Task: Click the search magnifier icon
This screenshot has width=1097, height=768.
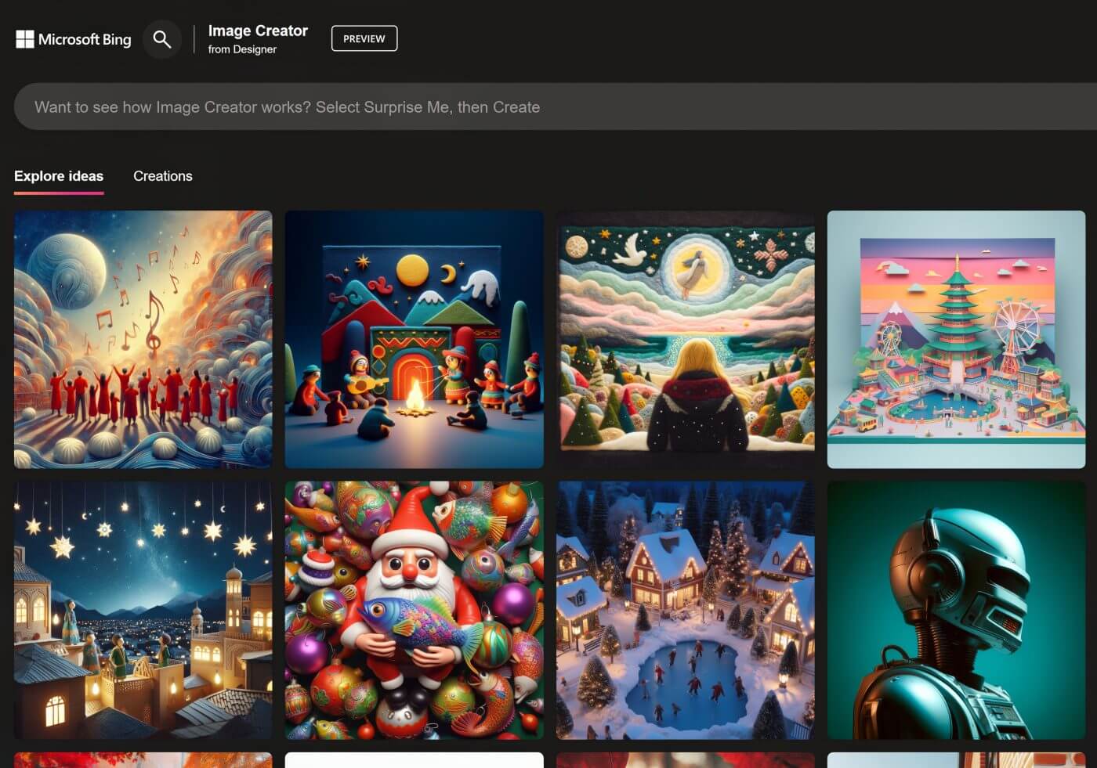Action: [162, 39]
